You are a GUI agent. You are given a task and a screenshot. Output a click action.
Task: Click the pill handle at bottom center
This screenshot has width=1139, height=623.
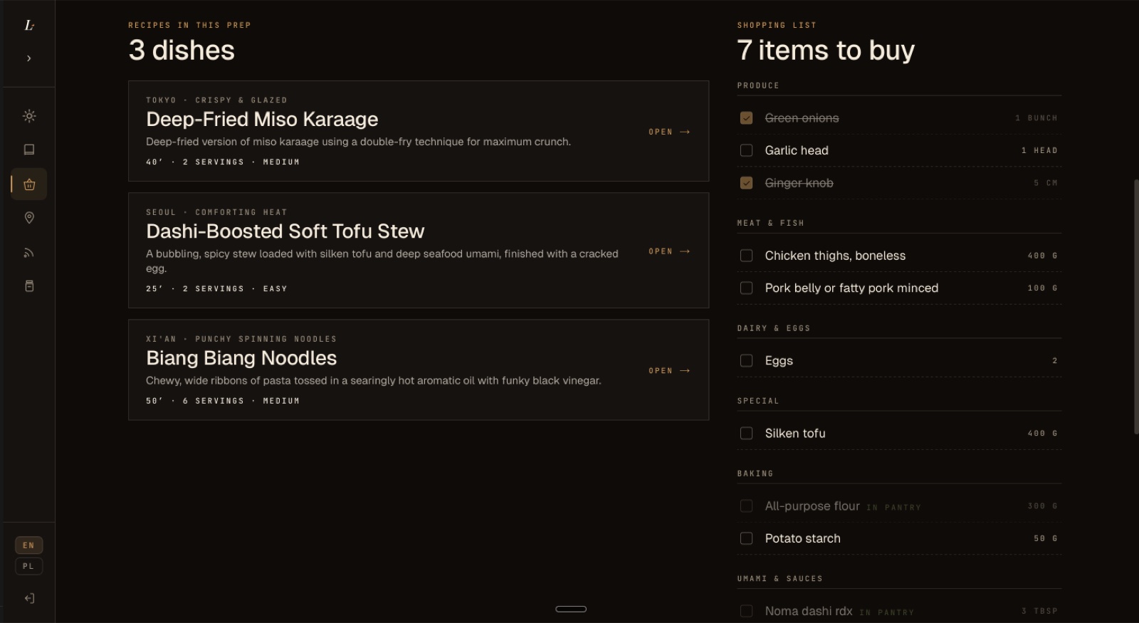tap(571, 609)
